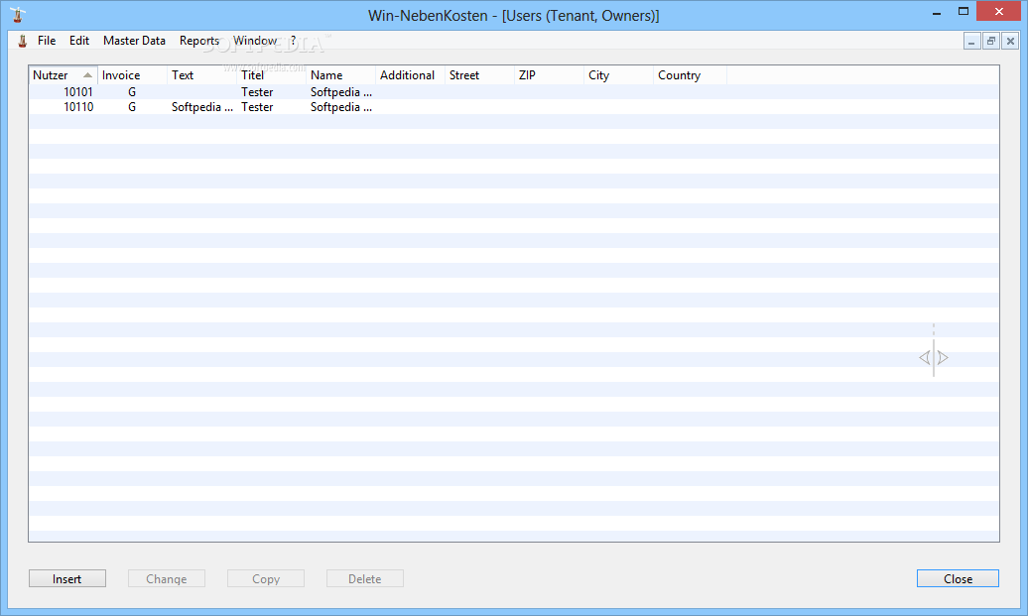This screenshot has width=1028, height=616.
Task: Close the inner Users child window
Action: 1010,42
